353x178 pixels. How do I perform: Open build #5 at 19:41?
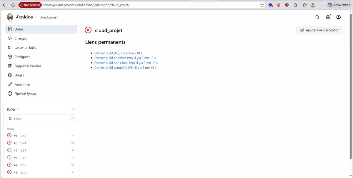[x=20, y=143]
